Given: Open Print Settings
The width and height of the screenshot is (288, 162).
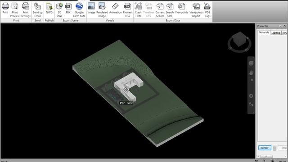Looking at the screenshot, I should (x=26, y=10).
